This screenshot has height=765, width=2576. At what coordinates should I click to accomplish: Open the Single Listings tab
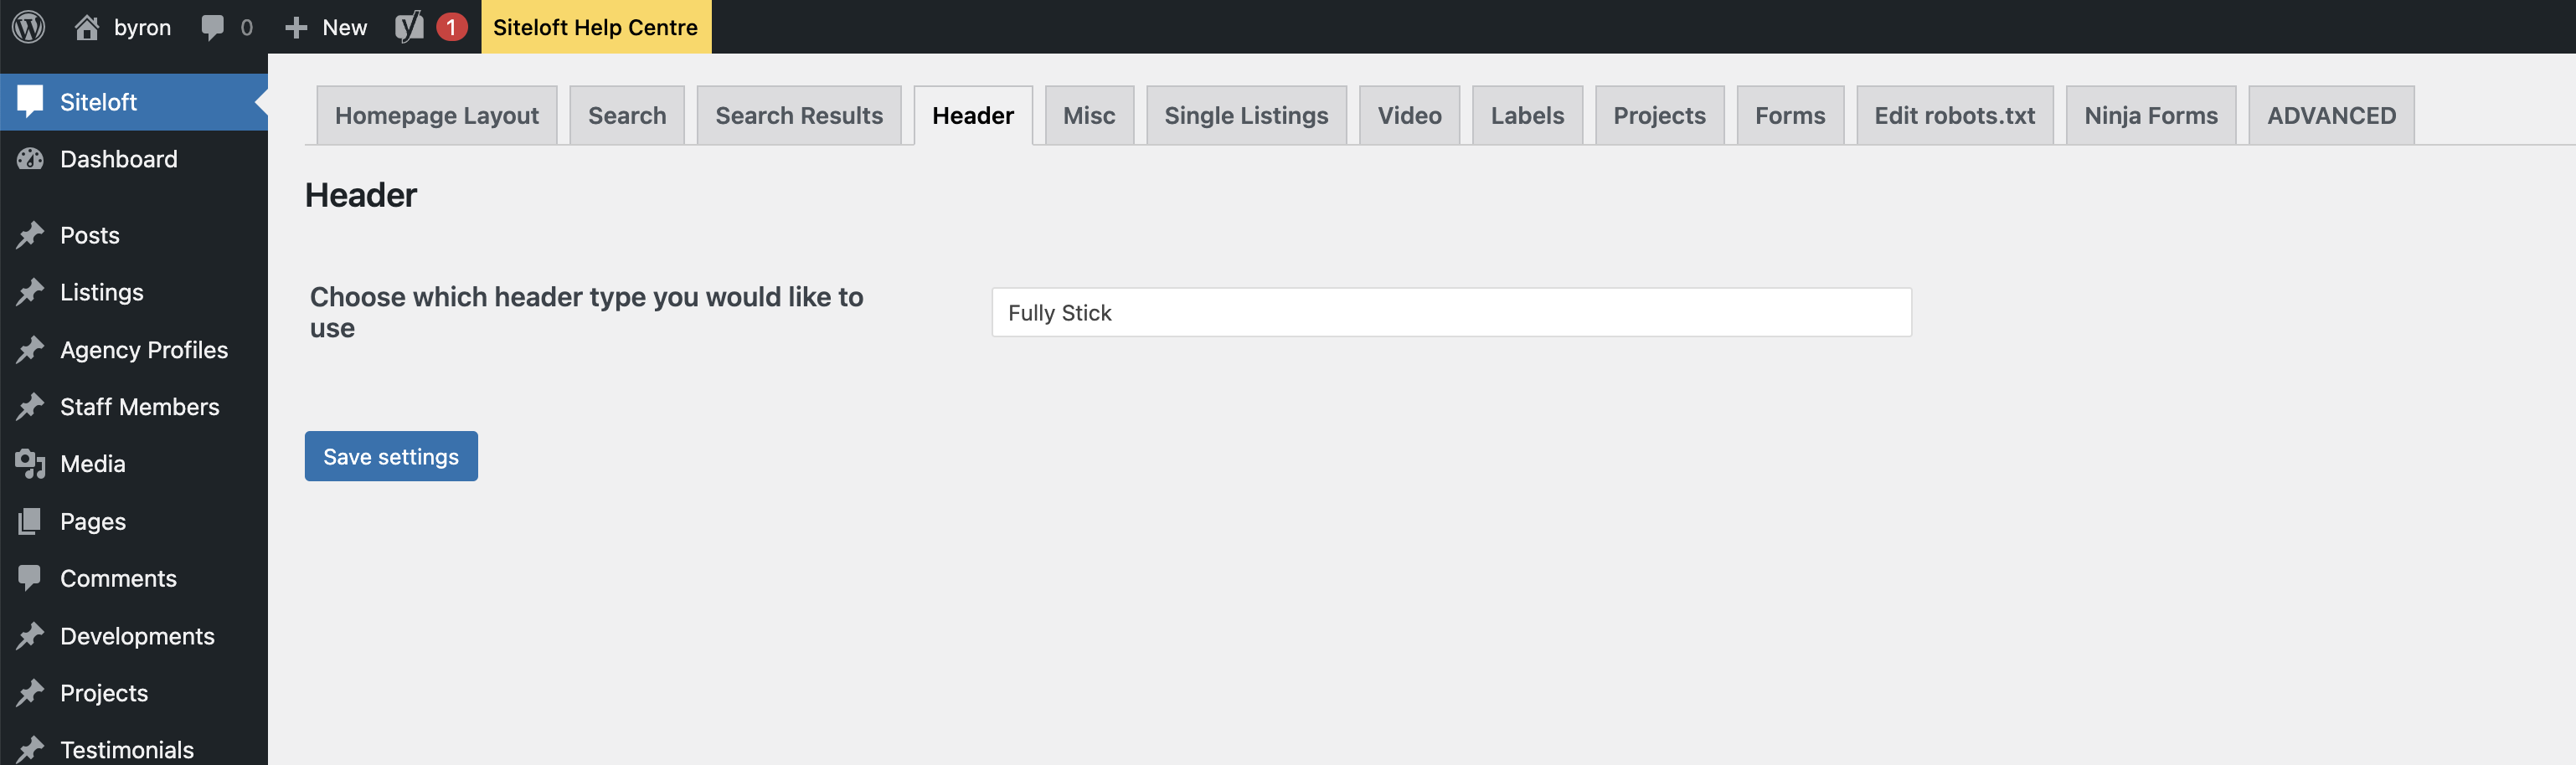tap(1246, 116)
